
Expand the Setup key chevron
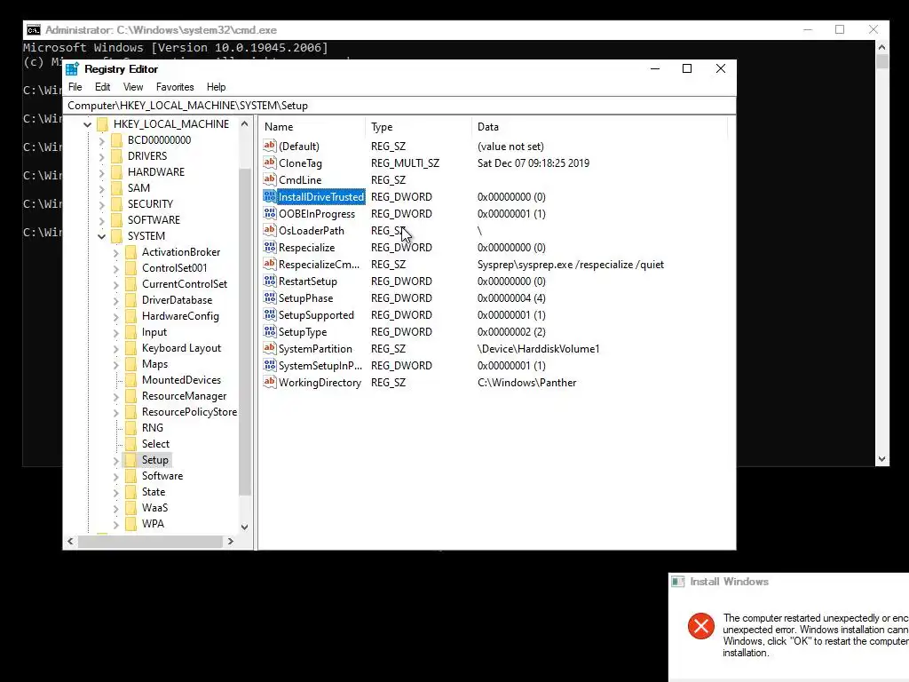coord(115,460)
